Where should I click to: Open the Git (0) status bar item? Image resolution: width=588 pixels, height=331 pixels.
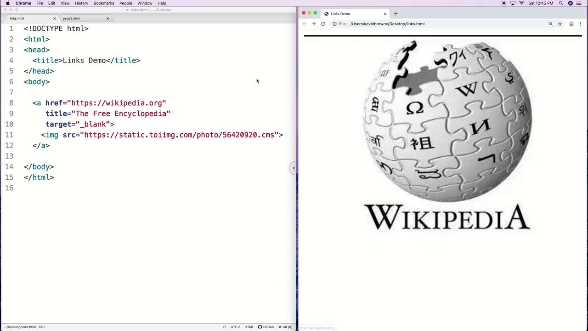tap(285, 327)
